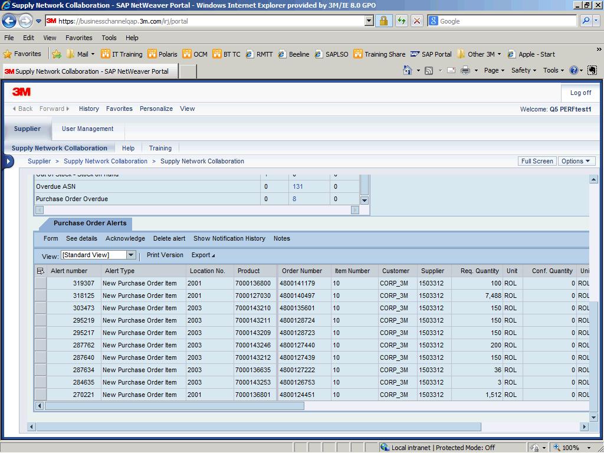Open the Standard View dropdown
The width and height of the screenshot is (604, 453).
coord(131,255)
